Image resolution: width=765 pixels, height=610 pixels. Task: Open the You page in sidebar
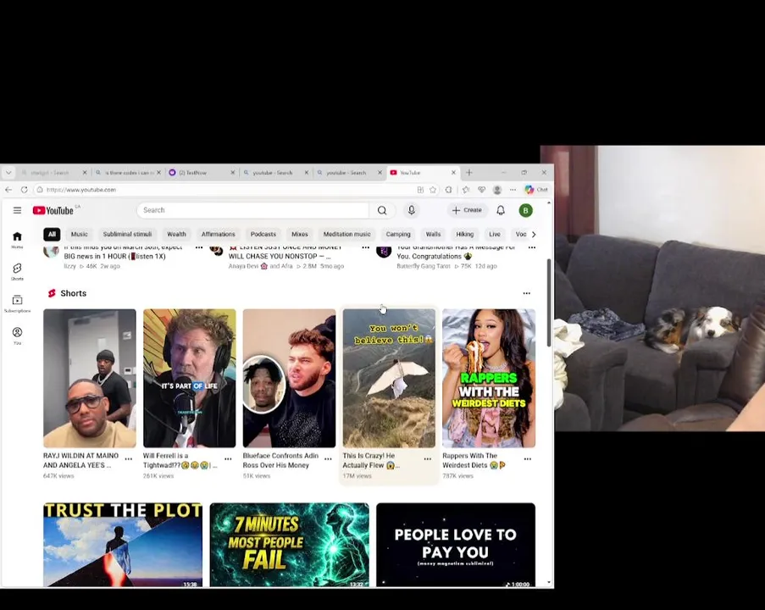coord(17,335)
